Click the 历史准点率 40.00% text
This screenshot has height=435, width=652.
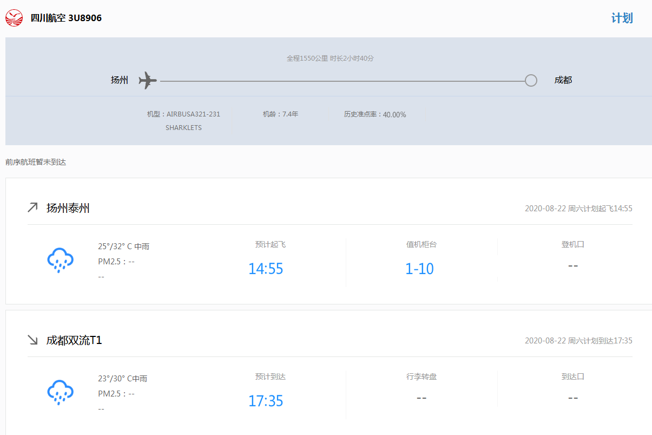[x=375, y=114]
